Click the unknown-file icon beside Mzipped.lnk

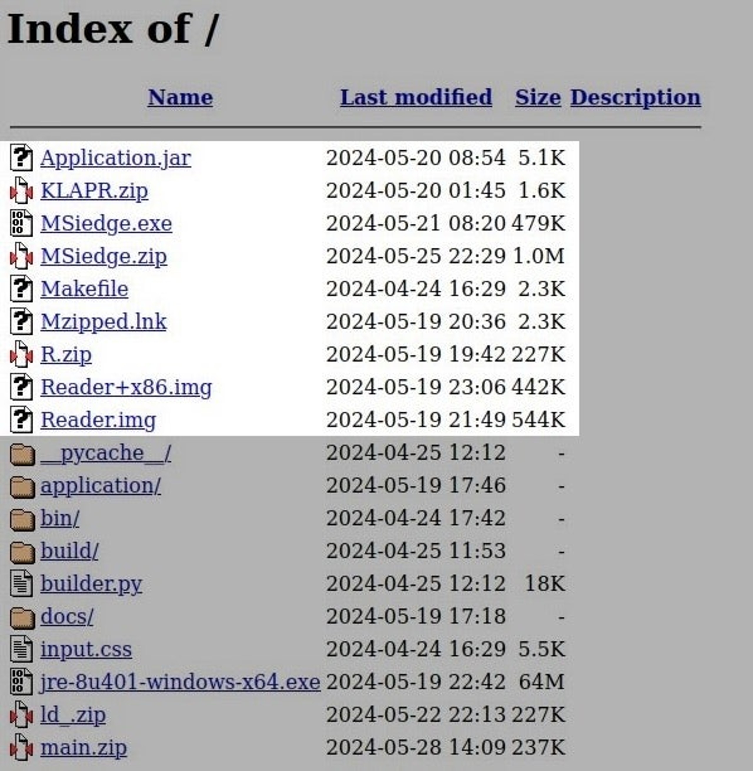click(21, 321)
